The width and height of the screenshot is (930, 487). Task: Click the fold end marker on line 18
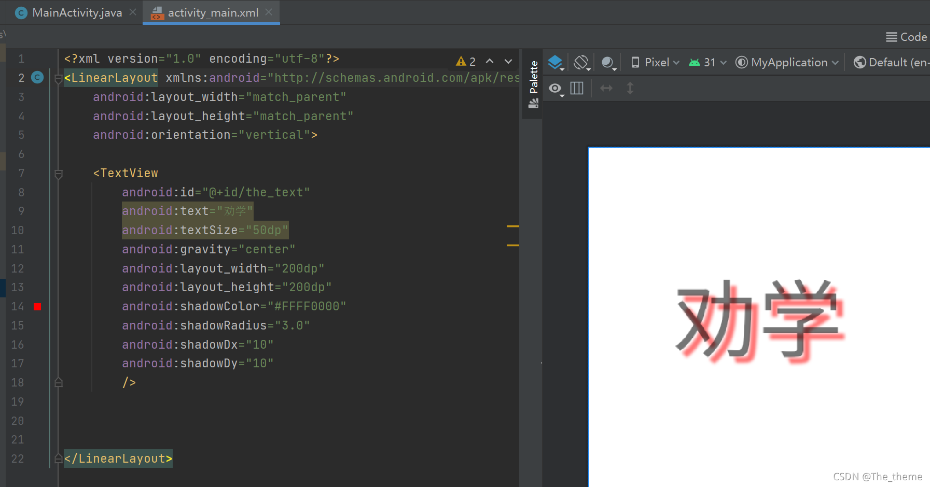pos(59,382)
